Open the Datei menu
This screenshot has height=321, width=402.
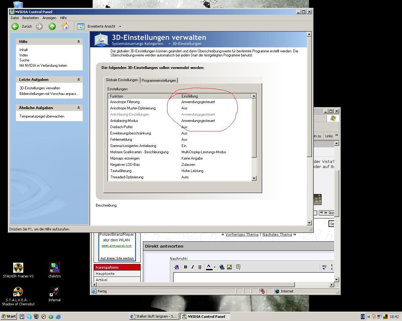[x=15, y=18]
